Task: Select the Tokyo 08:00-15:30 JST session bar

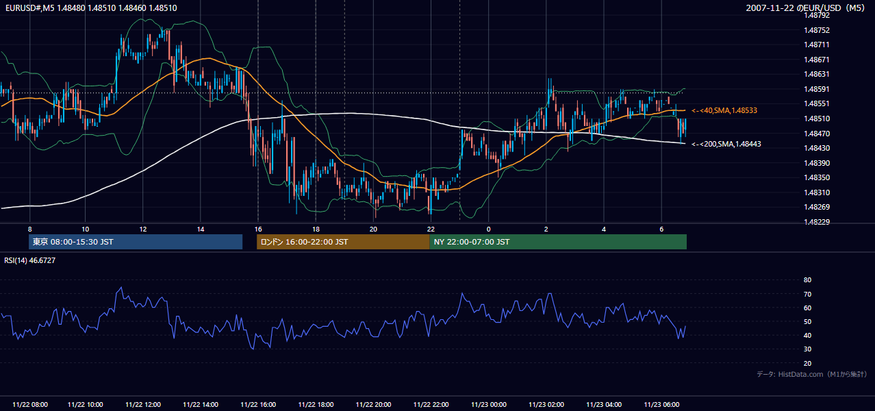Action: (136, 242)
